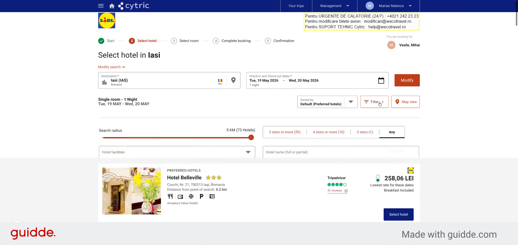Click air conditioning snowflake amenity icon

pos(191,196)
